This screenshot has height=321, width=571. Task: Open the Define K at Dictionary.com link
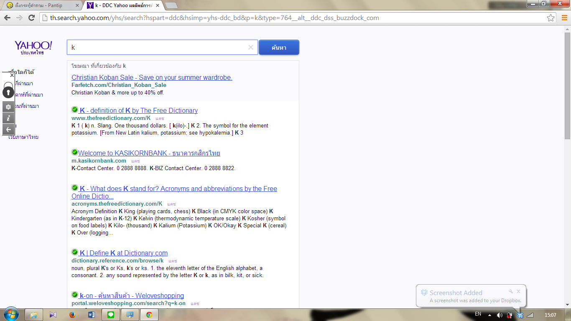[123, 253]
